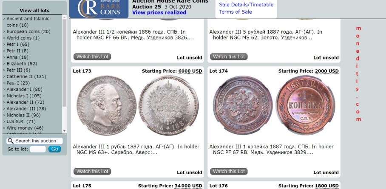Open Lot 174 copper eagle obverse image

pyautogui.click(x=243, y=105)
